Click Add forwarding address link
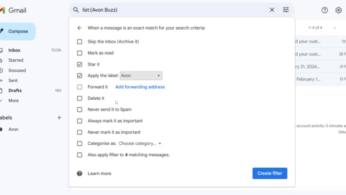 coord(140,87)
